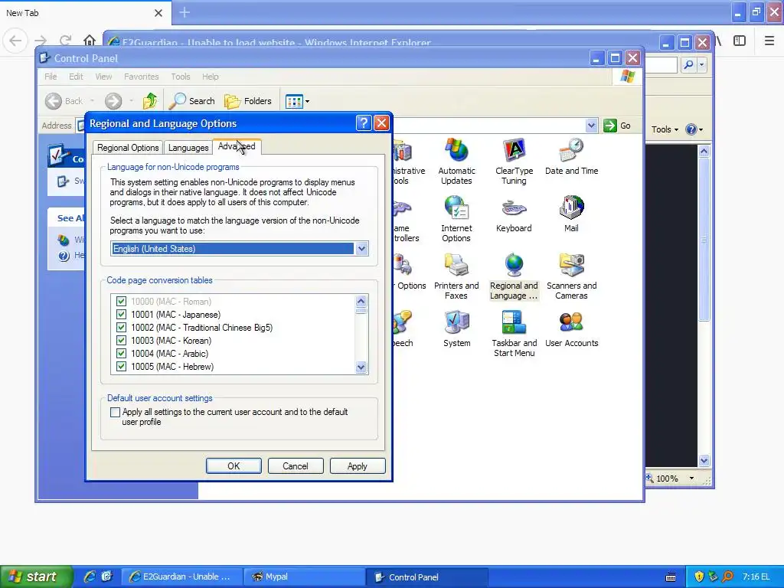This screenshot has width=784, height=588.
Task: Switch to E2Guardian taskbar button
Action: 181,577
